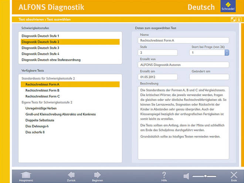Increase Start bei Frage stepper value
This screenshot has width=244, height=183.
coord(227,51)
